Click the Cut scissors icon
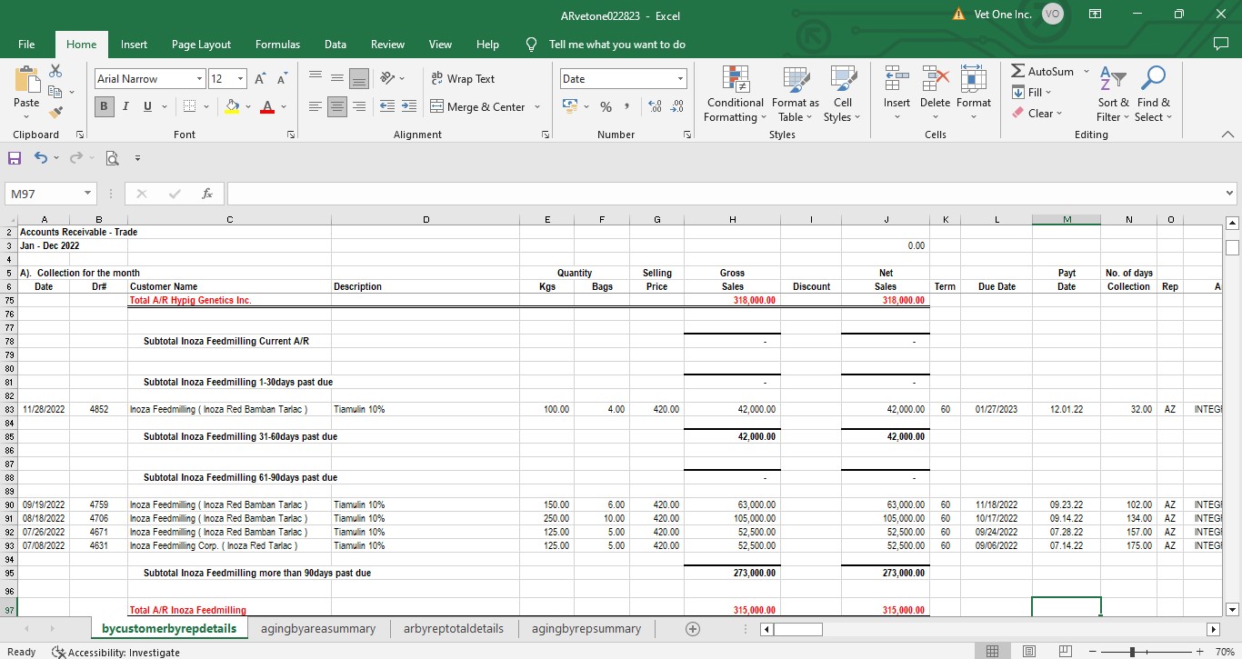The image size is (1242, 659). [x=55, y=71]
